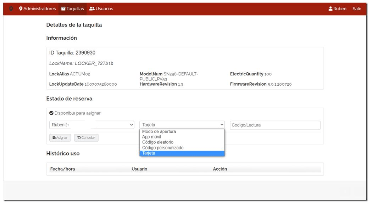372x205 pixels.
Task: Click the map-pin logo in the navbar corner
Action: pos(11,9)
